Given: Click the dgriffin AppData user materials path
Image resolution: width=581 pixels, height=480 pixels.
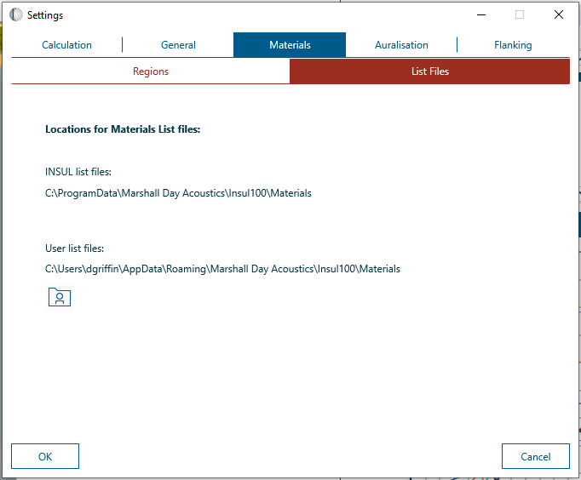Looking at the screenshot, I should tap(222, 269).
